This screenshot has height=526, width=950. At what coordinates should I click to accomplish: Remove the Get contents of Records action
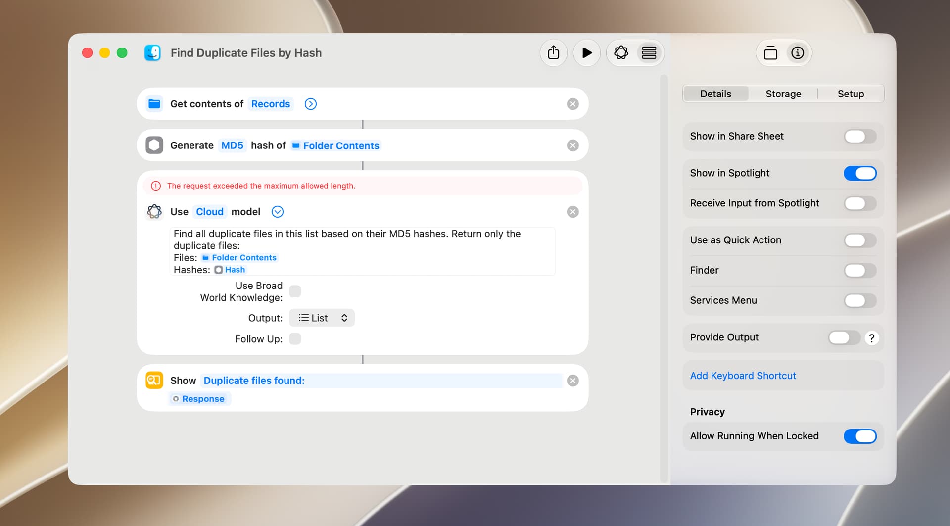point(572,104)
